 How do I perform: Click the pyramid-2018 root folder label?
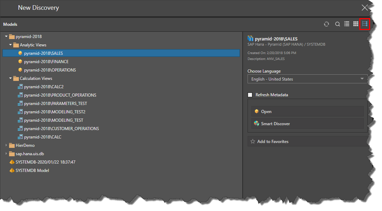(29, 37)
